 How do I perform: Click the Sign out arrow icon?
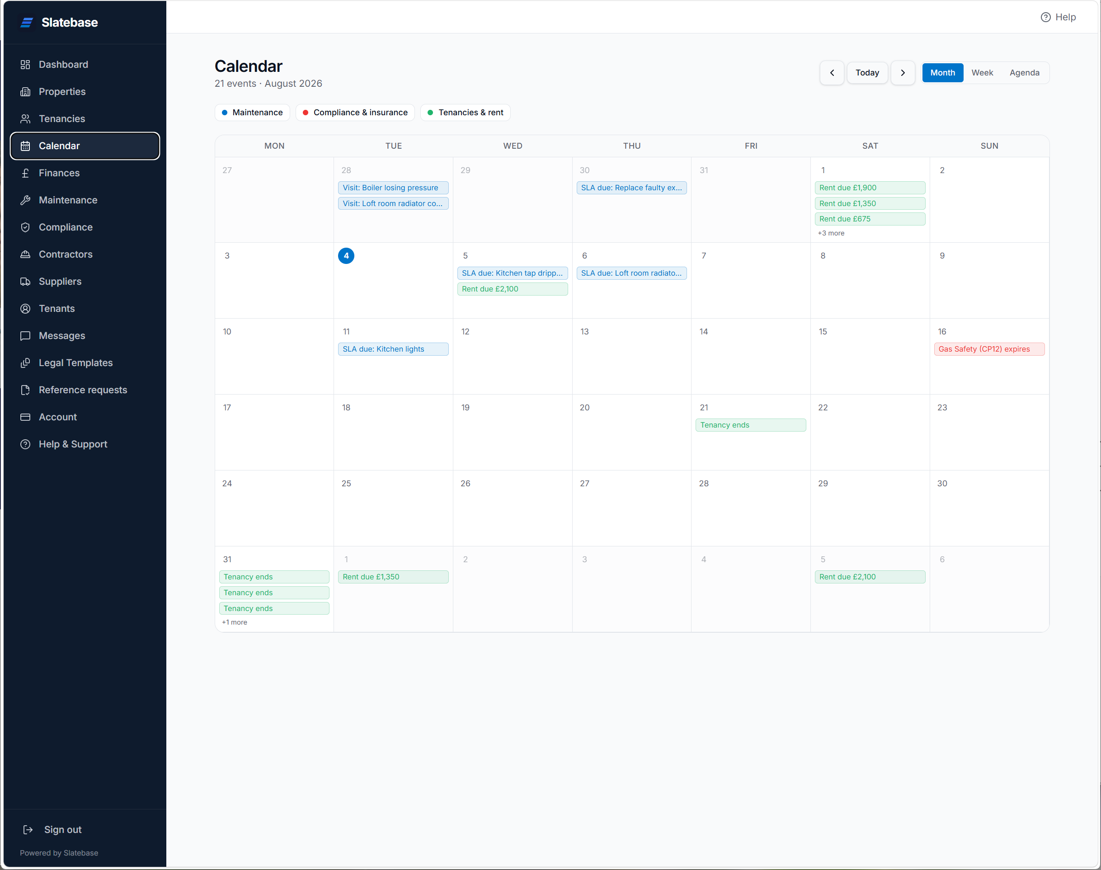click(x=28, y=830)
